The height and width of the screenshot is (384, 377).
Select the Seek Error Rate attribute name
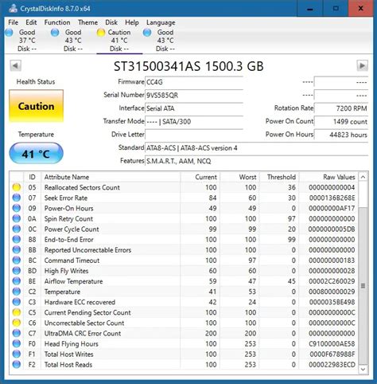(x=66, y=198)
